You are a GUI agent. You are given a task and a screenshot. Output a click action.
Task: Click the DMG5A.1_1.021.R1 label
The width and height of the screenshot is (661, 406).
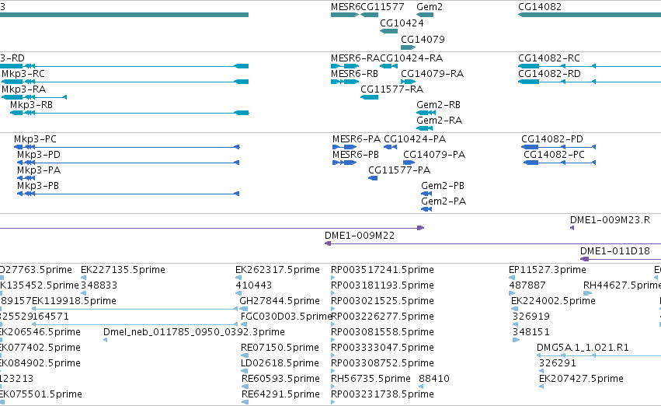pyautogui.click(x=583, y=348)
